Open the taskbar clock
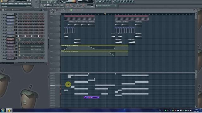 pos(196,110)
